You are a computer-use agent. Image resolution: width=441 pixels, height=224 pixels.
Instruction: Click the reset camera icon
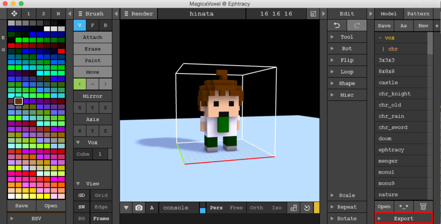coord(307,208)
